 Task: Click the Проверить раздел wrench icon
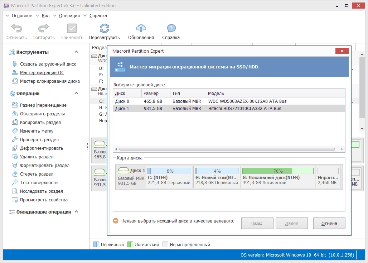[x=15, y=139]
